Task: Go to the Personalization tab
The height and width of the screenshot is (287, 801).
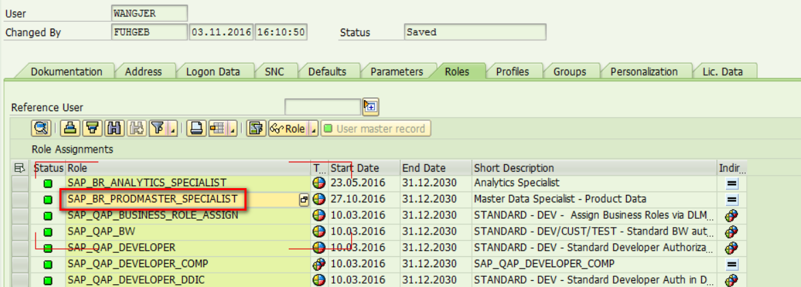Action: (x=644, y=72)
